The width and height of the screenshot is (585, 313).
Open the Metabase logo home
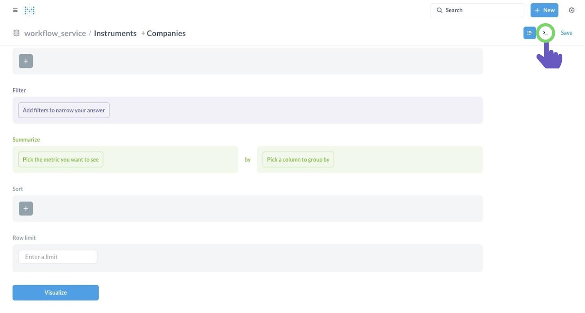(x=29, y=10)
